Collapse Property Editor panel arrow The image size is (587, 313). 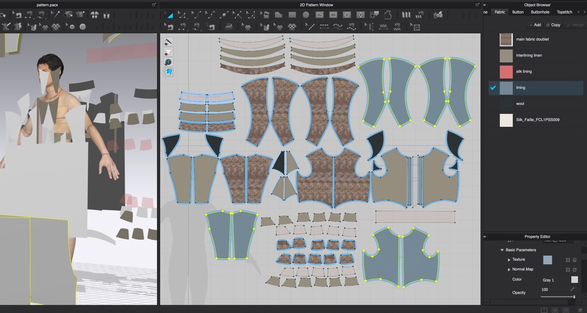(485, 237)
